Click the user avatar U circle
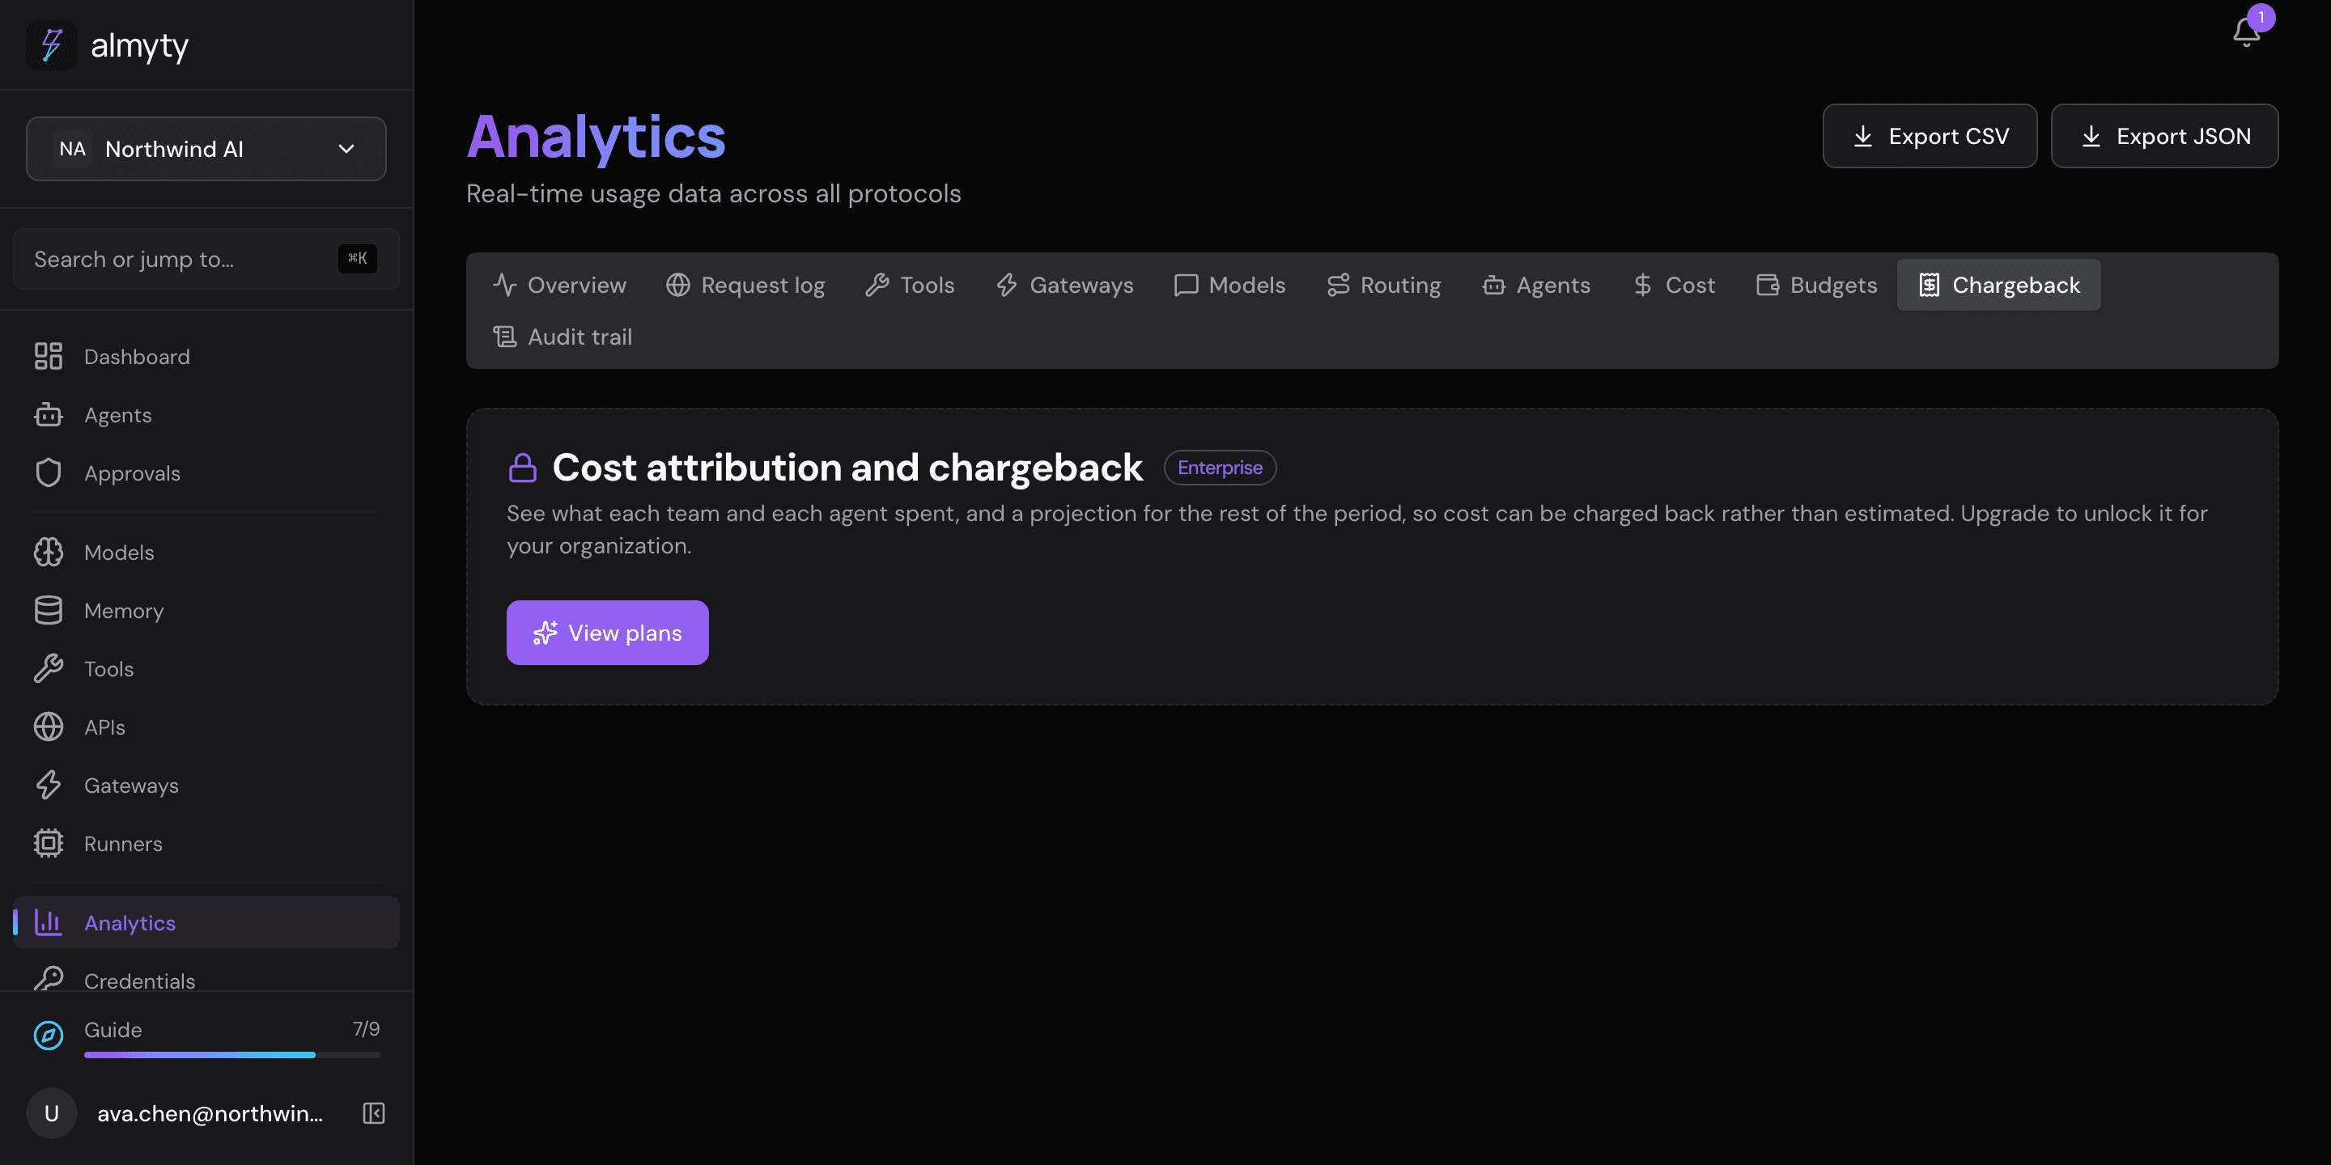This screenshot has width=2331, height=1165. [x=52, y=1113]
